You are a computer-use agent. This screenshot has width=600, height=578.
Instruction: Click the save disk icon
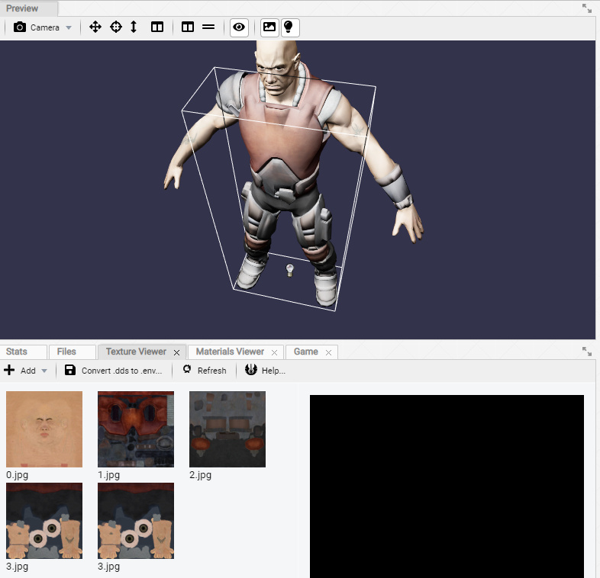tap(70, 370)
